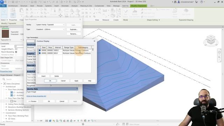Viewport: 224px width, 126px height.
Task: Open the Select panel dropdown arrow
Action: coord(7,20)
